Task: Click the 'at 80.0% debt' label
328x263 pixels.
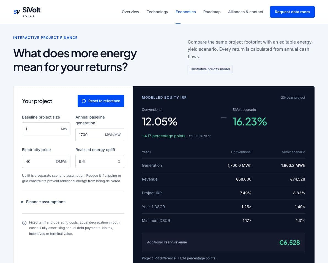Action: point(199,136)
